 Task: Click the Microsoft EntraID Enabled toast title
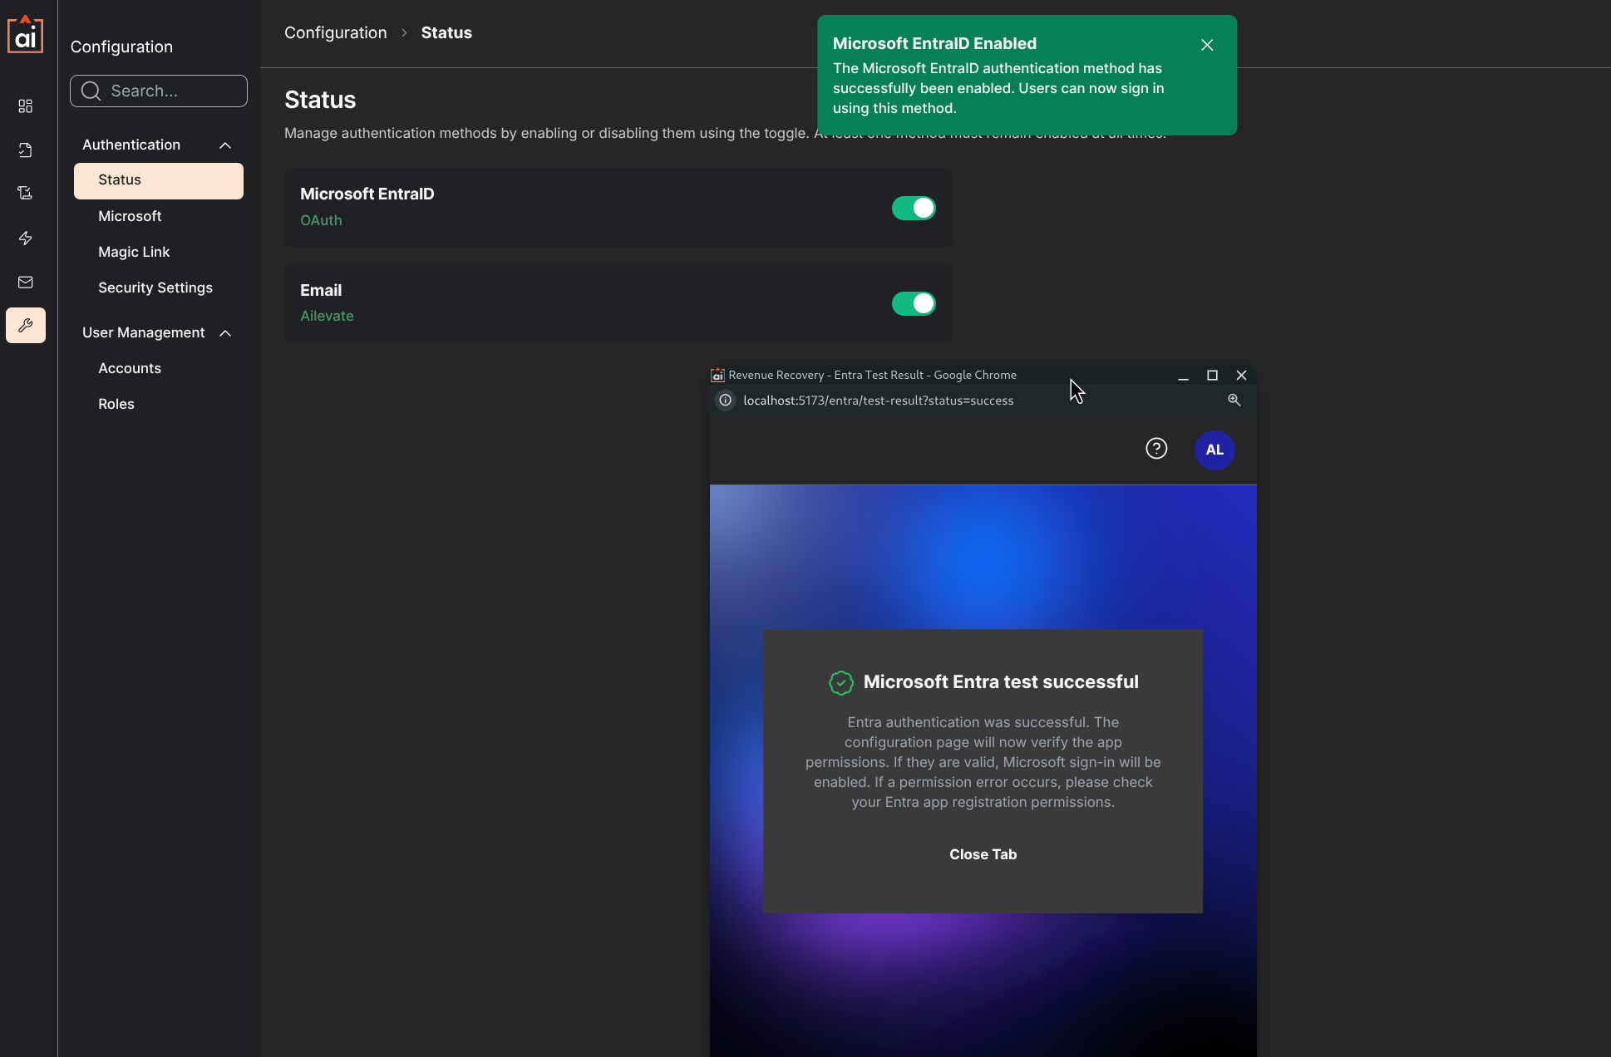(x=934, y=43)
